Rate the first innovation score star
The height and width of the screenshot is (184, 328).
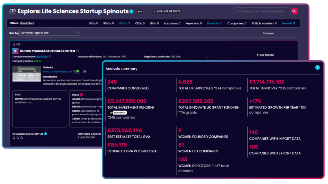[x=14, y=138]
